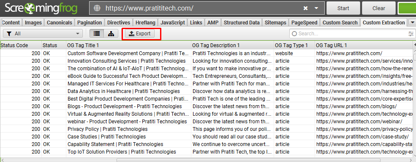
Task: Expand the hidden tabs overflow arrow
Action: pyautogui.click(x=412, y=23)
